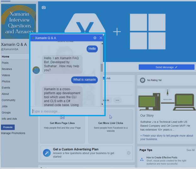Image resolution: width=196 pixels, height=169 pixels.
Task: Open Manage Promotions link
Action: click(13, 133)
